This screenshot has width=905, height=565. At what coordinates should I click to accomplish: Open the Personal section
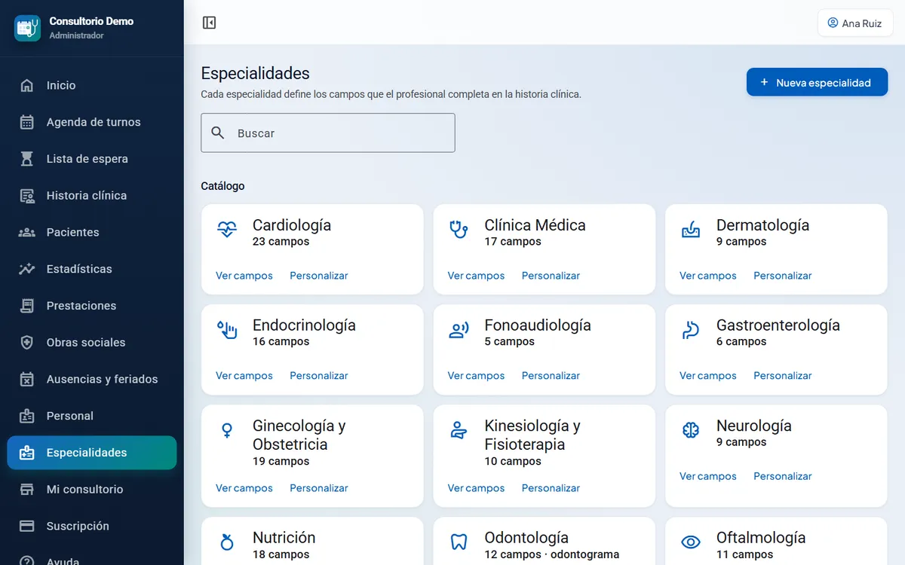tap(92, 416)
